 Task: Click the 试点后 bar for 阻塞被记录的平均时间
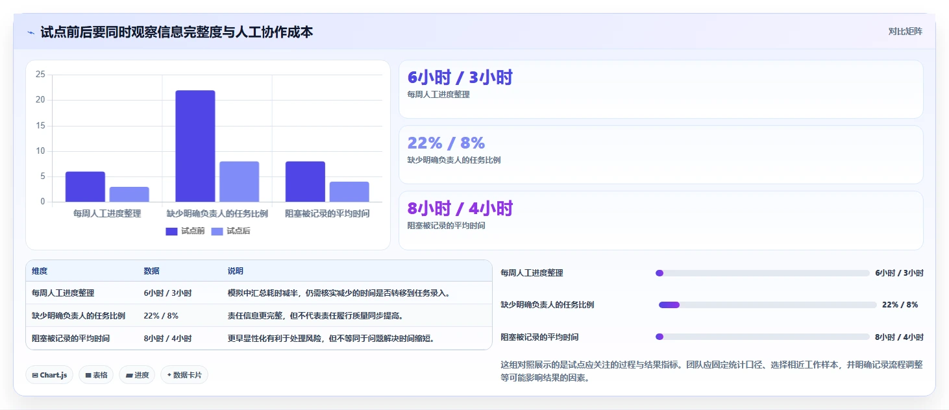349,192
